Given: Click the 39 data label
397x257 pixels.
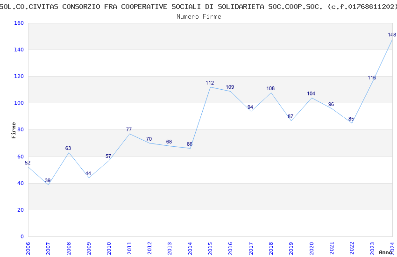Looking at the screenshot, I should point(48,180).
